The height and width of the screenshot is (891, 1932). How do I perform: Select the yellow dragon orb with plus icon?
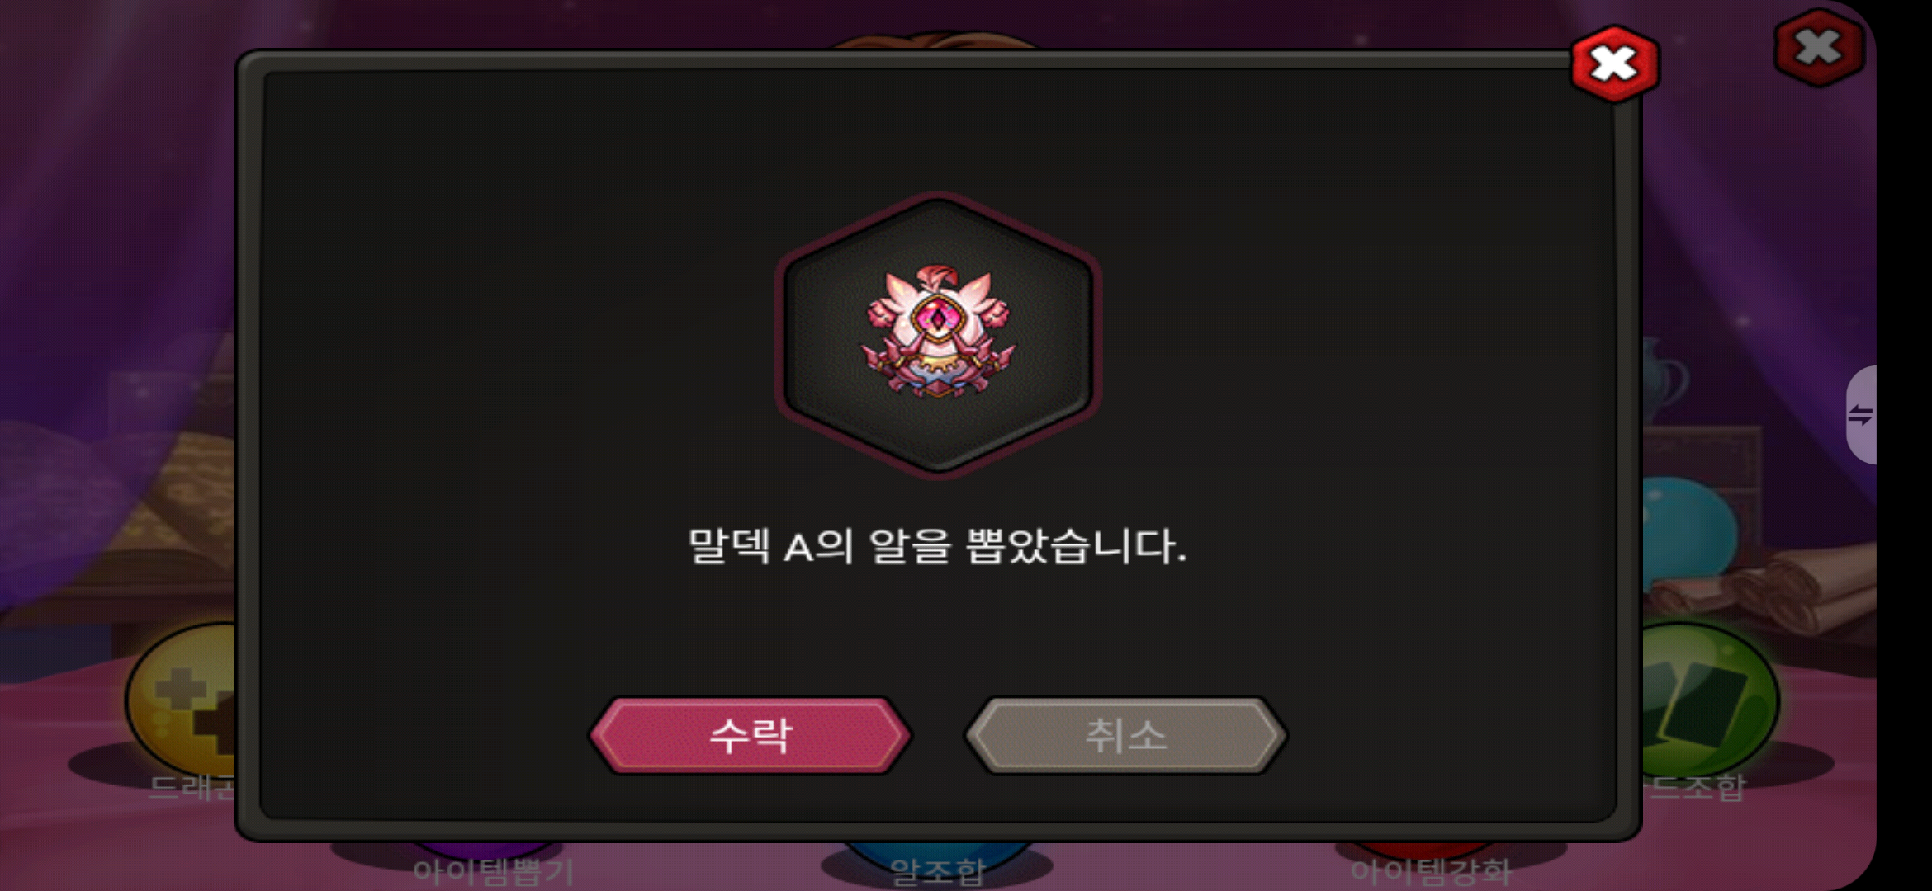[x=183, y=700]
